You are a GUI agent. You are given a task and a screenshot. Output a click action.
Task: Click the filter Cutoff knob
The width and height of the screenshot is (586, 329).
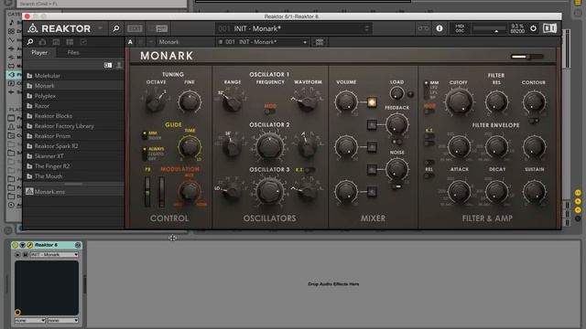tap(459, 101)
